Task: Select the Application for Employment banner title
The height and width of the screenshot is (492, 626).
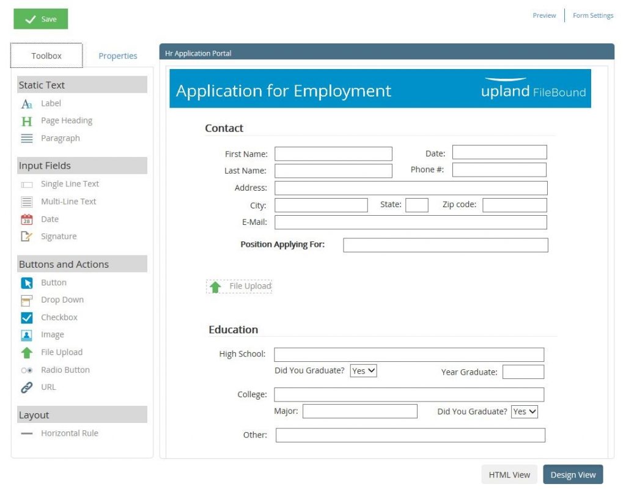Action: tap(284, 91)
